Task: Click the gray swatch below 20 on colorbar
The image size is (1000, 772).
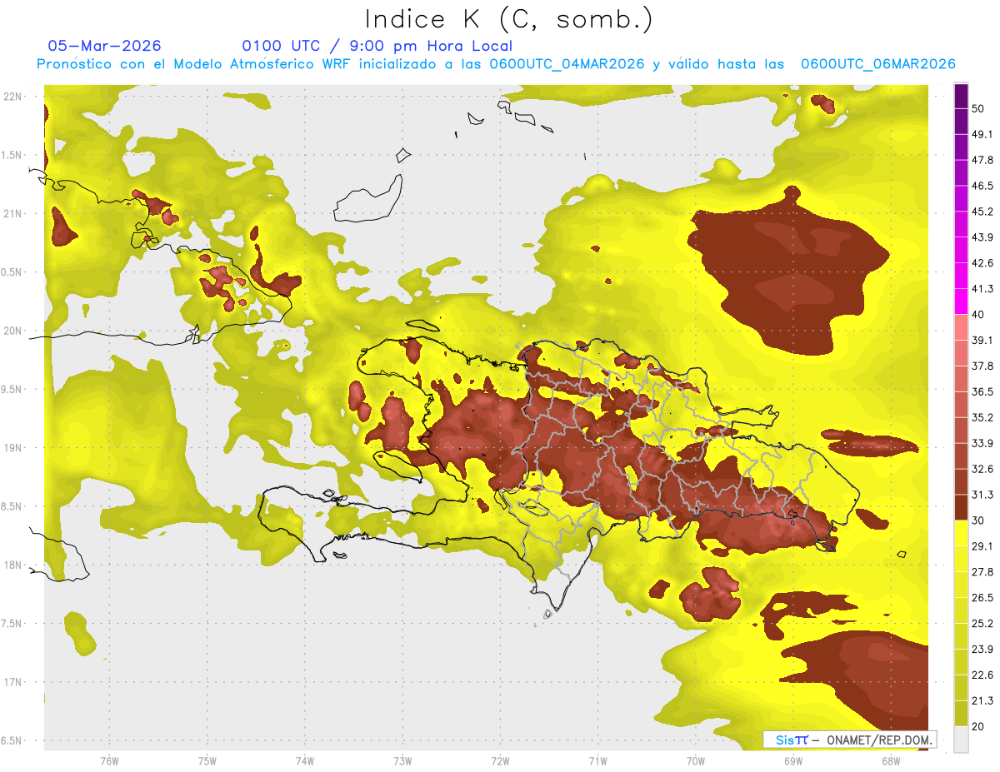Action: [x=961, y=740]
